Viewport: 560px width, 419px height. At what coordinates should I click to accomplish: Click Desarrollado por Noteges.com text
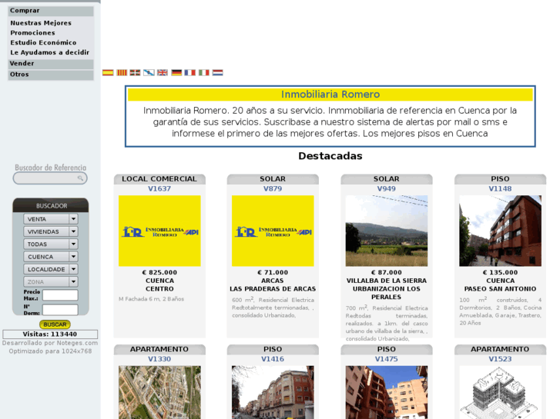click(50, 343)
